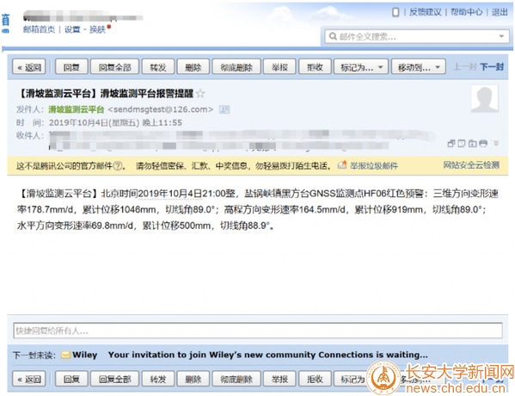Click the mobile phone icon at top
The height and width of the screenshot is (396, 515).
(x=395, y=13)
